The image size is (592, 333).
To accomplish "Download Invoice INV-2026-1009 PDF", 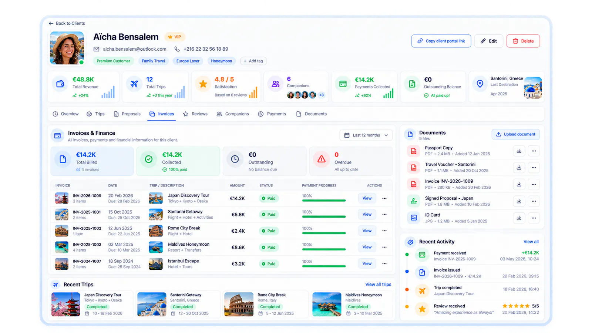I will [519, 184].
